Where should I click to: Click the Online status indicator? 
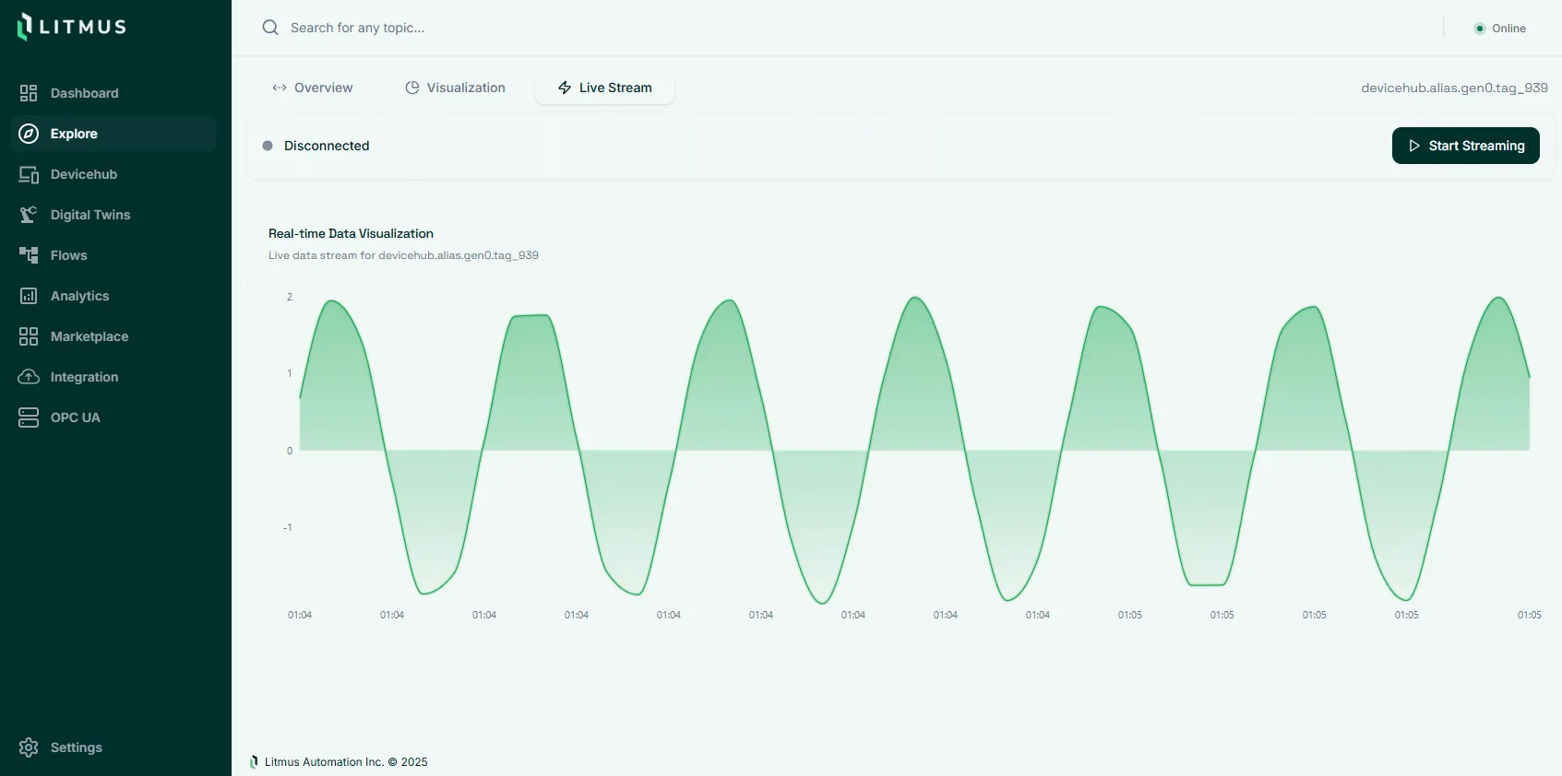[1500, 29]
